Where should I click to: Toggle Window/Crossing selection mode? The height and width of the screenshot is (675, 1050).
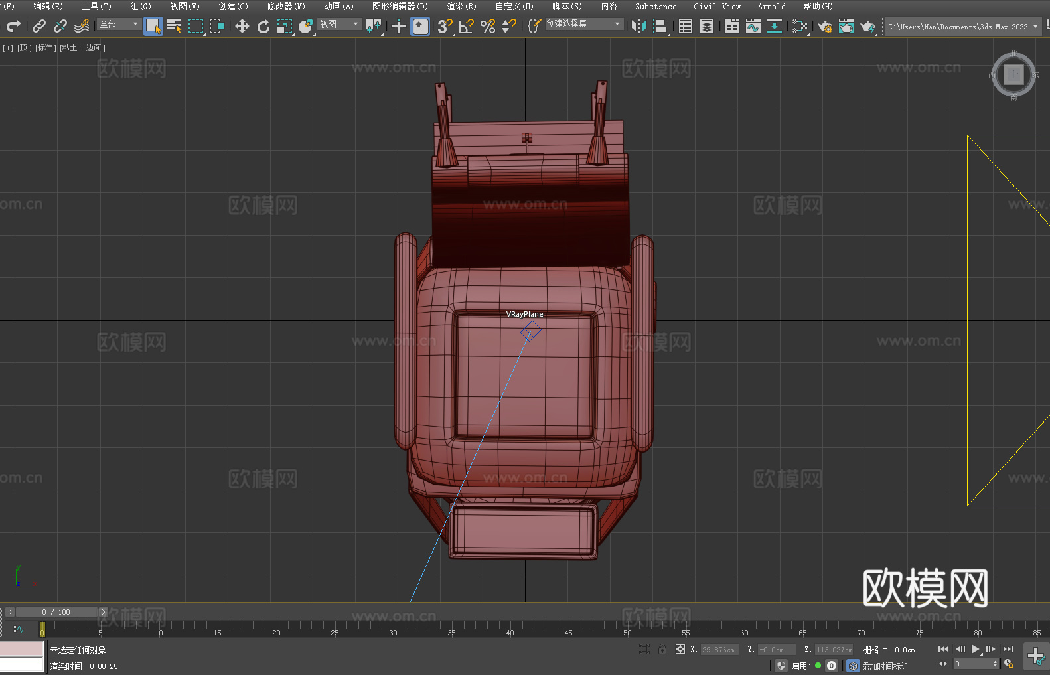click(x=217, y=26)
